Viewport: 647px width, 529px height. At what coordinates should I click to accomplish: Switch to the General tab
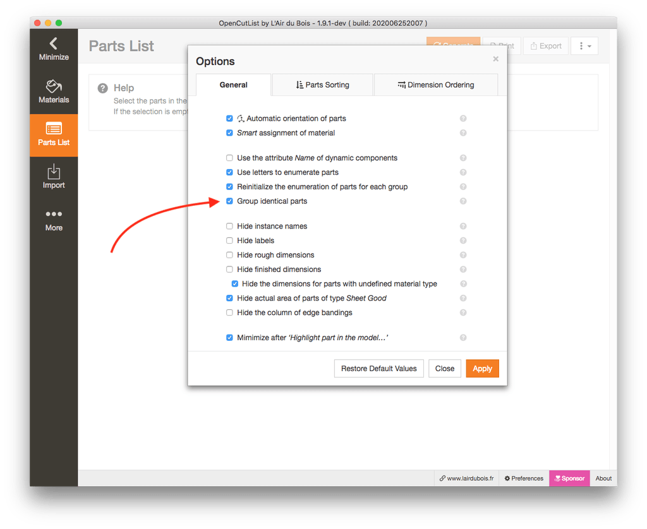point(234,85)
